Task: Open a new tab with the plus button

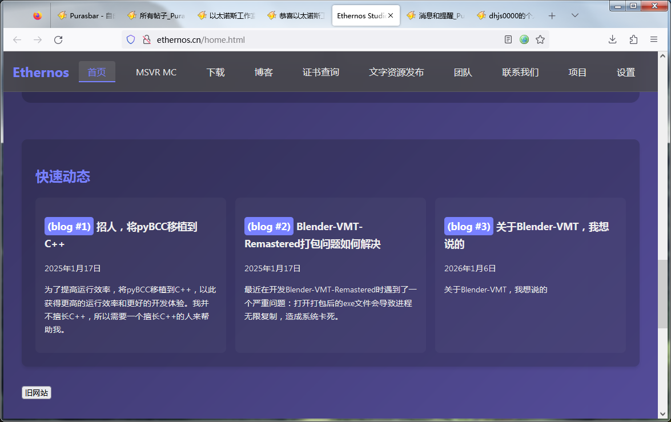Action: (552, 16)
